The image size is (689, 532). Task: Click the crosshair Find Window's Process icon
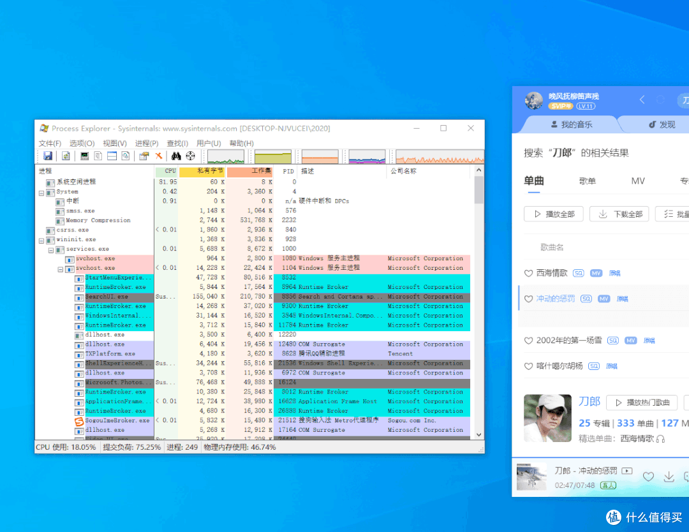point(190,156)
